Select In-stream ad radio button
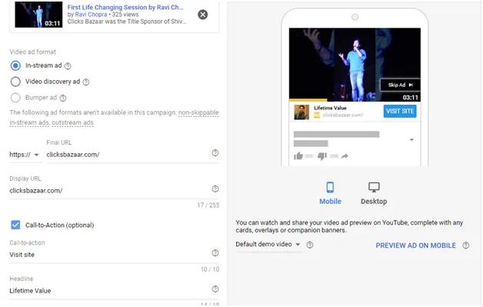Viewport: 483px width, 307px height. click(15, 65)
